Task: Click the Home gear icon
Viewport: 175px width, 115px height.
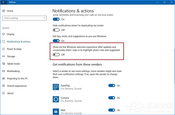Action: (4, 11)
